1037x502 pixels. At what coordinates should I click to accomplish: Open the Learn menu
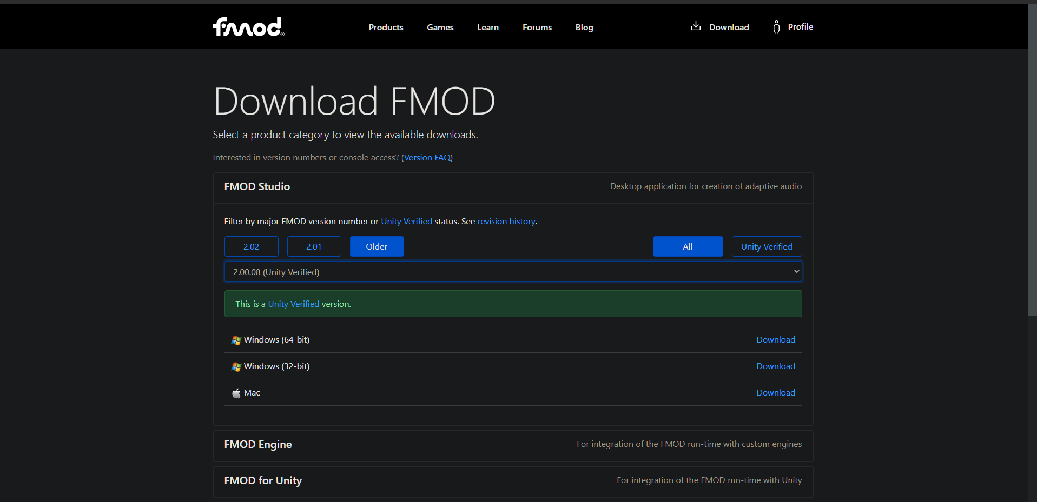coord(488,28)
